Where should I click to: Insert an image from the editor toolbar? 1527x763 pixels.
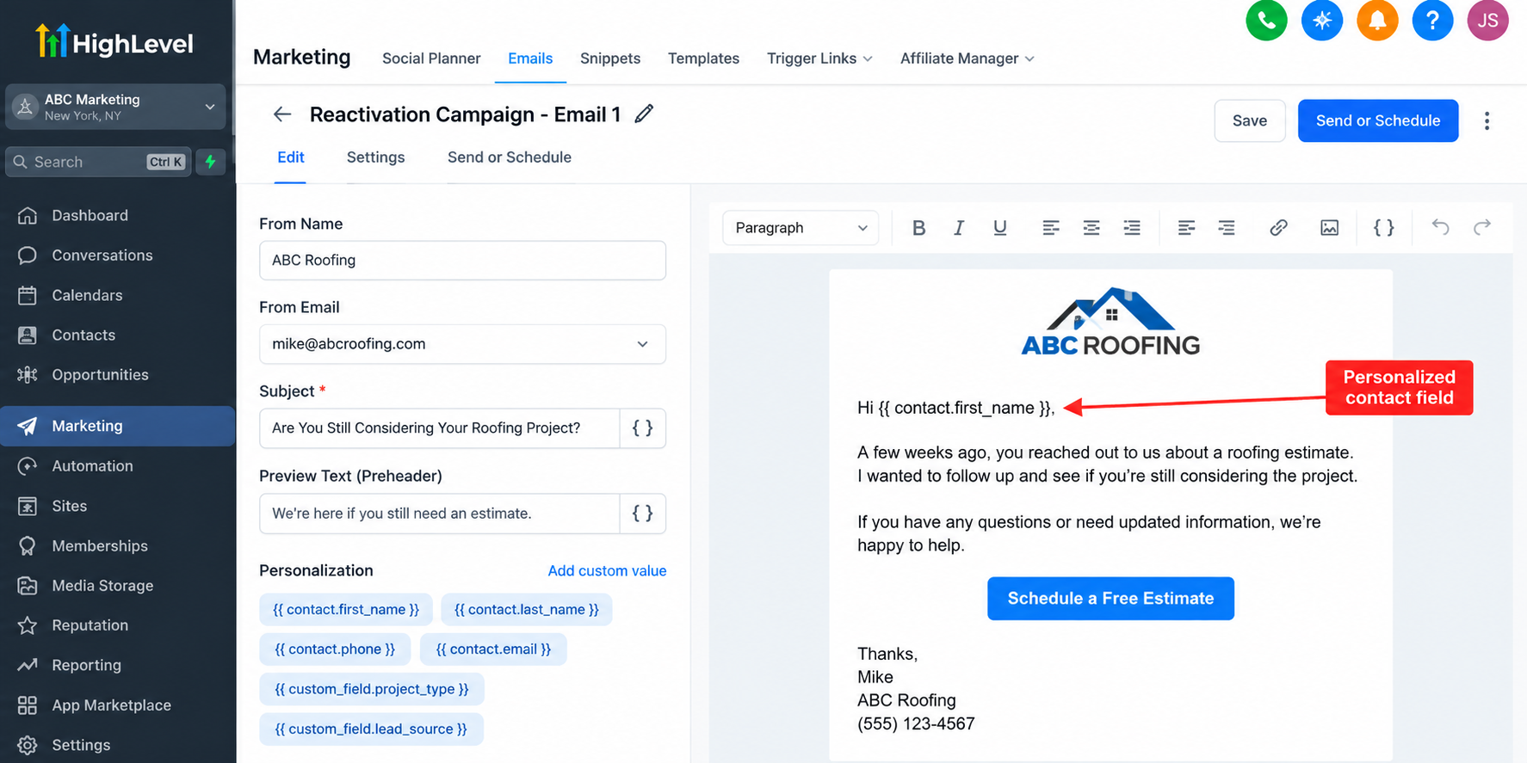(x=1330, y=228)
